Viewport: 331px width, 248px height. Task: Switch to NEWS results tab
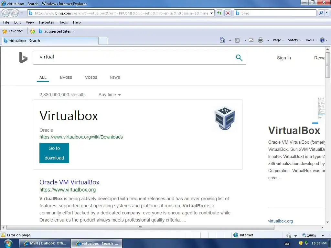(115, 77)
